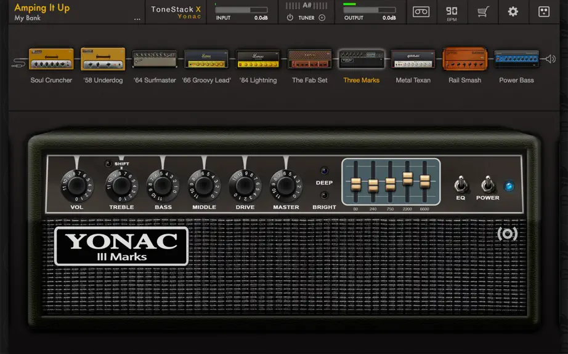
Task: Open the tape recorder icon
Action: click(421, 12)
